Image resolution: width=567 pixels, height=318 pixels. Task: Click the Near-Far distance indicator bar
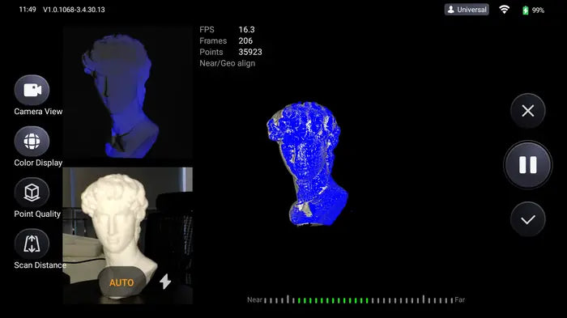point(358,300)
